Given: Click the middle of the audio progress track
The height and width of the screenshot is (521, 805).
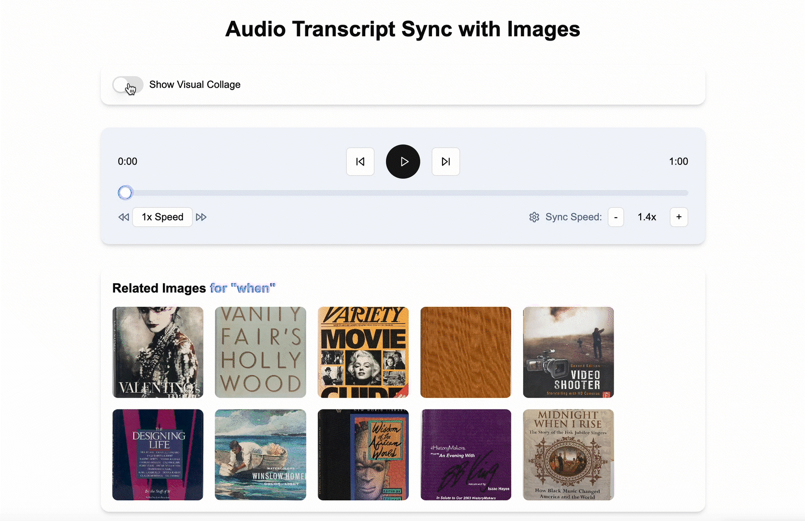Looking at the screenshot, I should tap(403, 193).
